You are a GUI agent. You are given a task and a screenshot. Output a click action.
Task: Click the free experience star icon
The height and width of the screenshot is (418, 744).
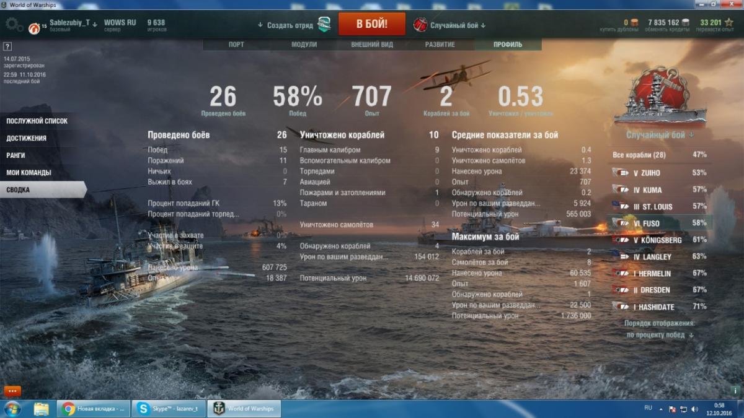[x=728, y=22]
